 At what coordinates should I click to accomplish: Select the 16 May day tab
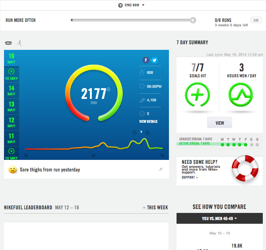pos(12,58)
